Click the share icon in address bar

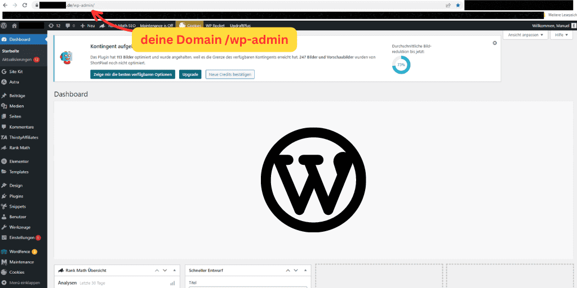pos(448,5)
